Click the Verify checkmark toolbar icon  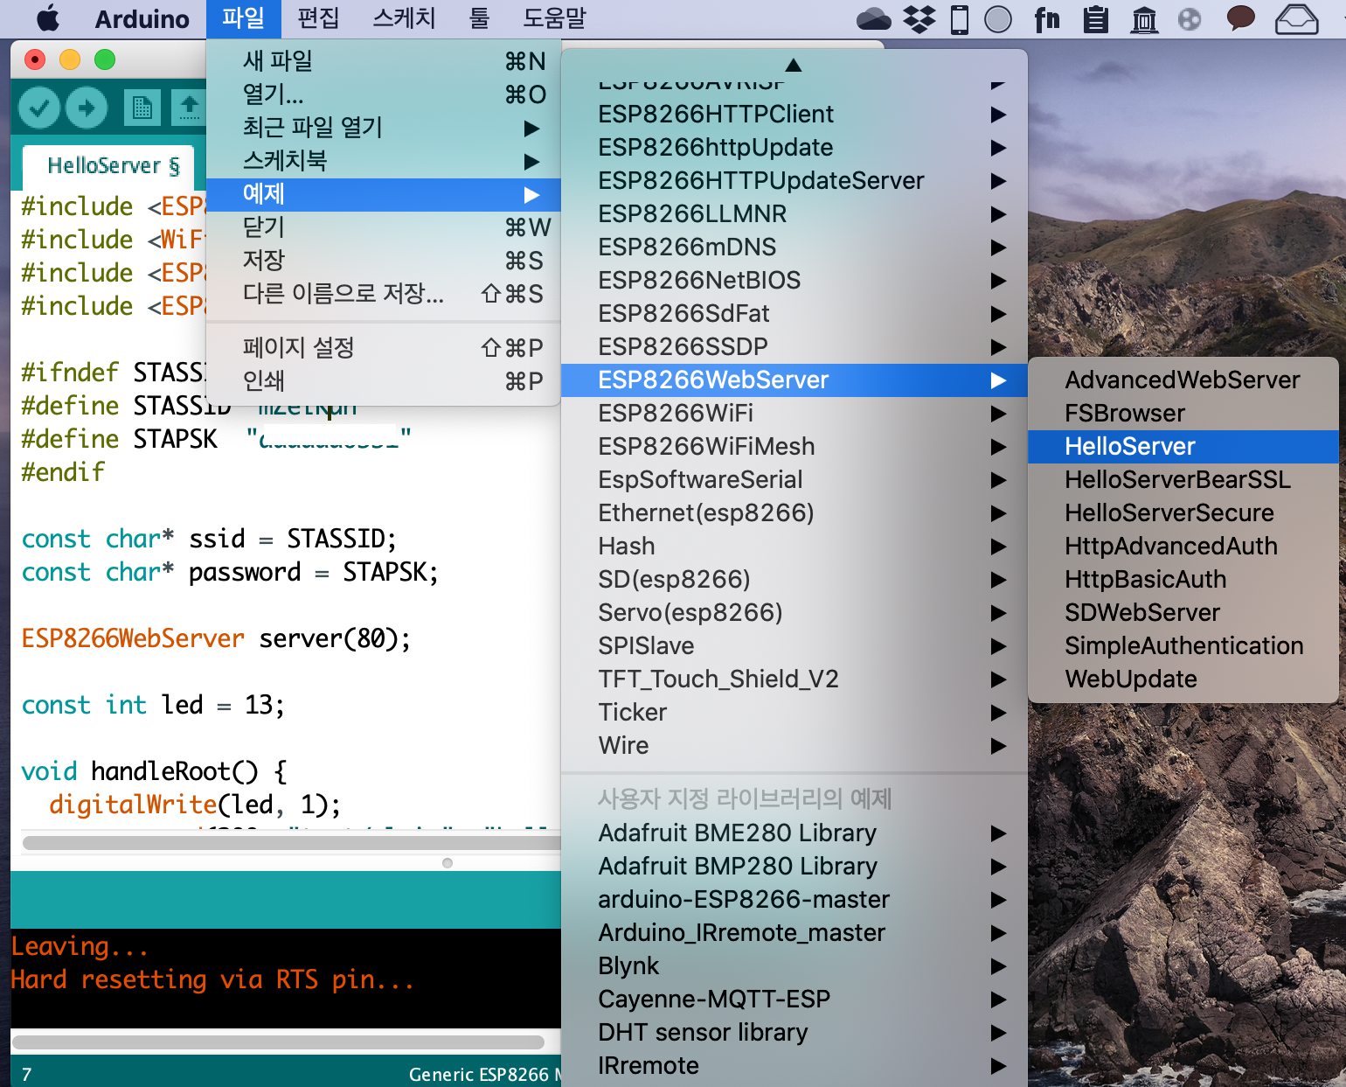point(39,108)
